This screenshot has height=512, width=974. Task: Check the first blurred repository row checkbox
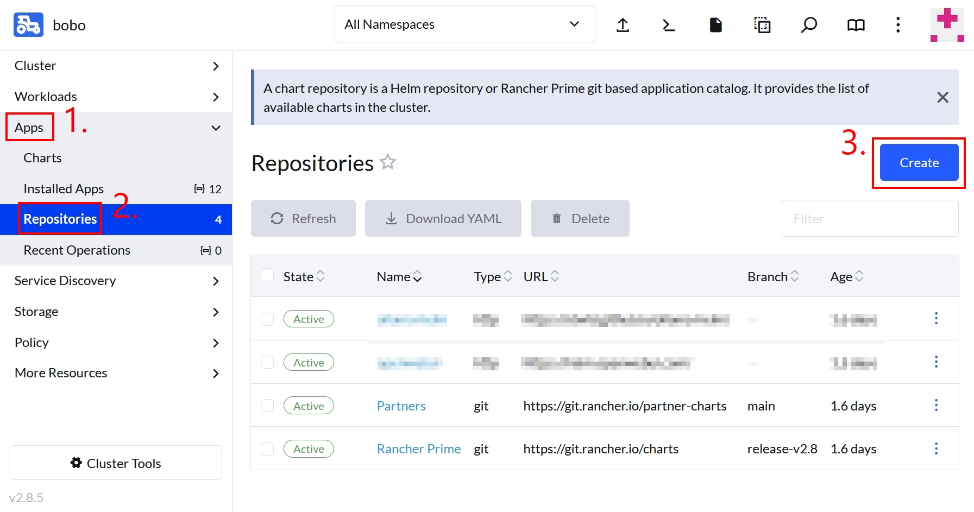[x=267, y=319]
